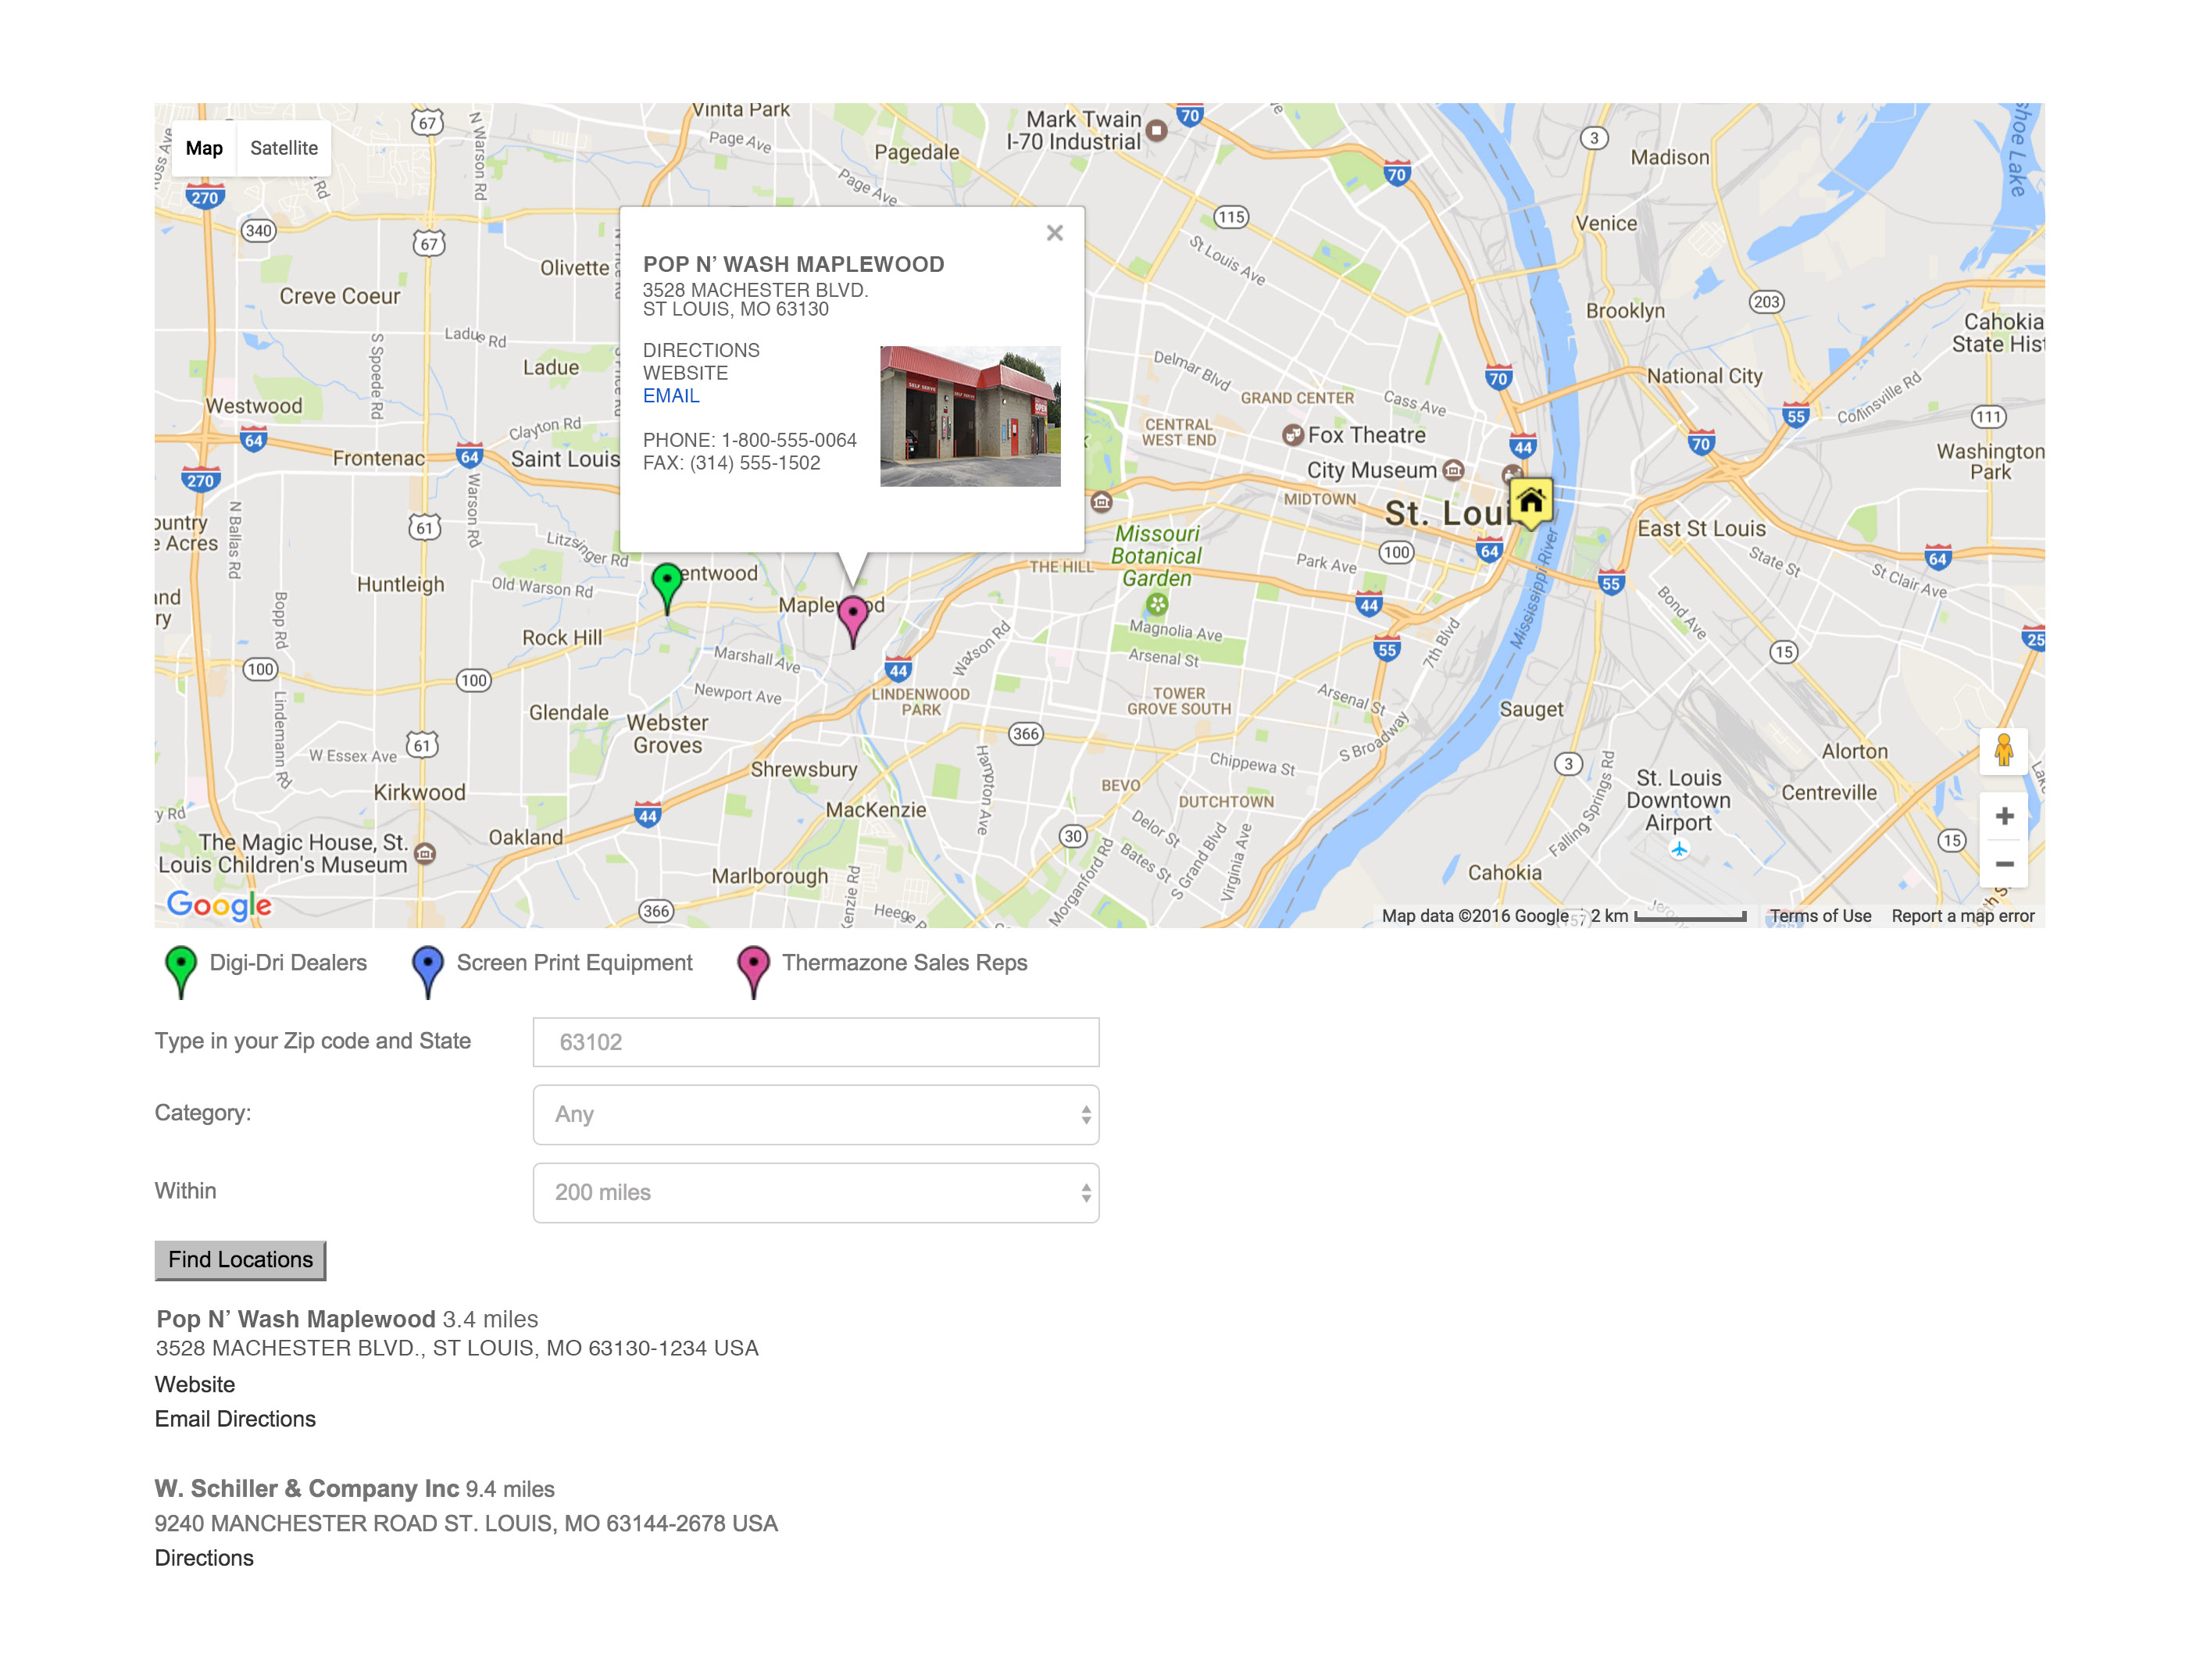Click the Find Locations button

(x=241, y=1260)
